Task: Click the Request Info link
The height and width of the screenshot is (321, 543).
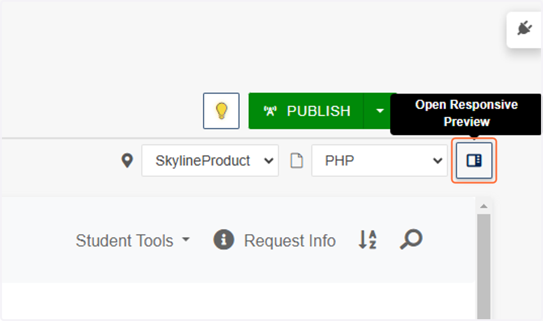Action: pos(275,240)
